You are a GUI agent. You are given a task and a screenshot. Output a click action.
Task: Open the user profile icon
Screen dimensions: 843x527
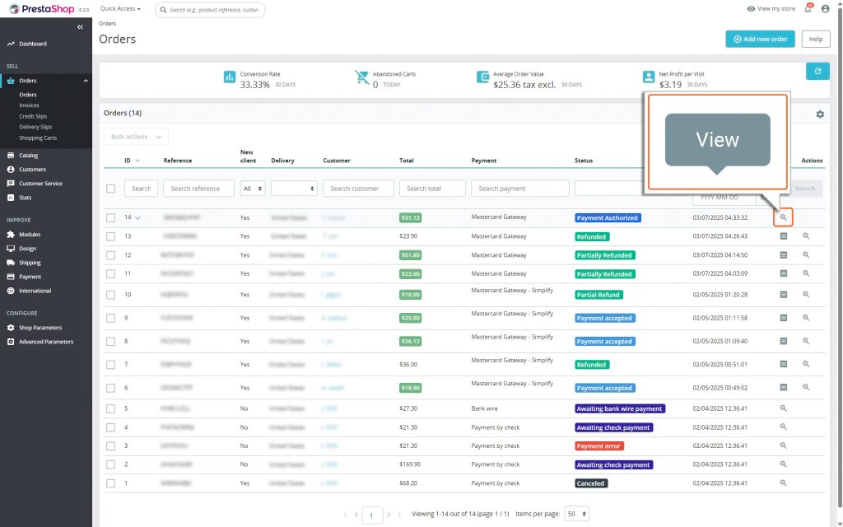(x=825, y=8)
